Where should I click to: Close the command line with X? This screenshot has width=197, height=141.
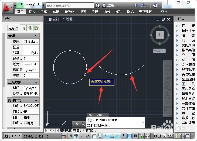(77, 124)
